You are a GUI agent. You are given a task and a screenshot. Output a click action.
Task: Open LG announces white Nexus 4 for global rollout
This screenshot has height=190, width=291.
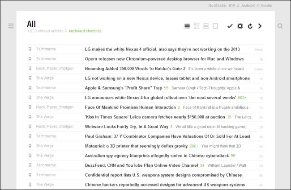click(161, 98)
